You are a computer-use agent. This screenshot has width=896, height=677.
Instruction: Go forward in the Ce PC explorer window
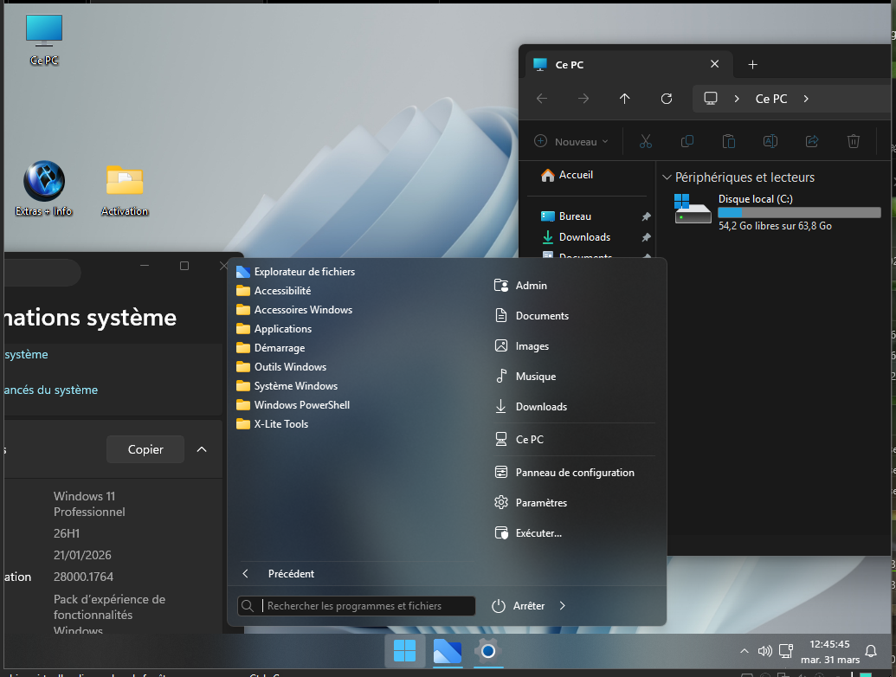583,99
